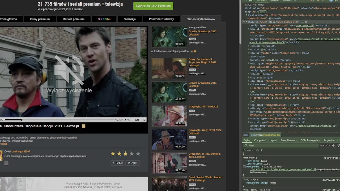Rate the video four stars
Image resolution: width=340 pixels, height=191 pixels.
click(132, 154)
